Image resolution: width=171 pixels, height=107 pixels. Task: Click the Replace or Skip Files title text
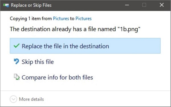pos(31,5)
